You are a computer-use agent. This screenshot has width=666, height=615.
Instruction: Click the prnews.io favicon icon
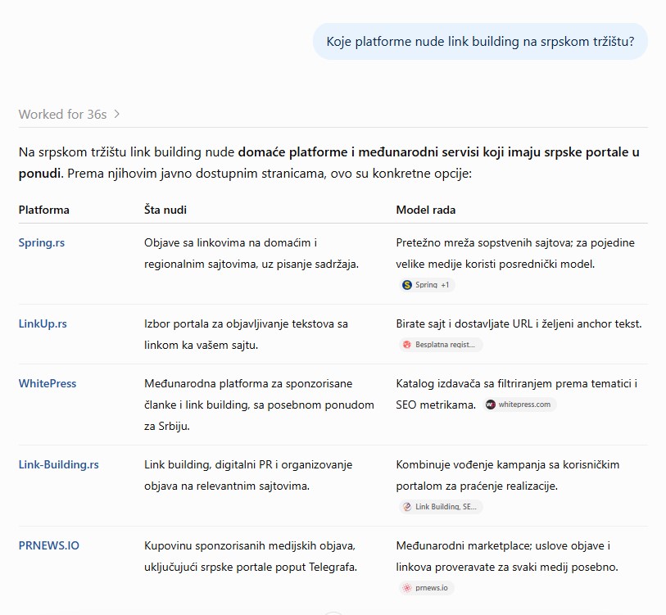[x=407, y=588]
